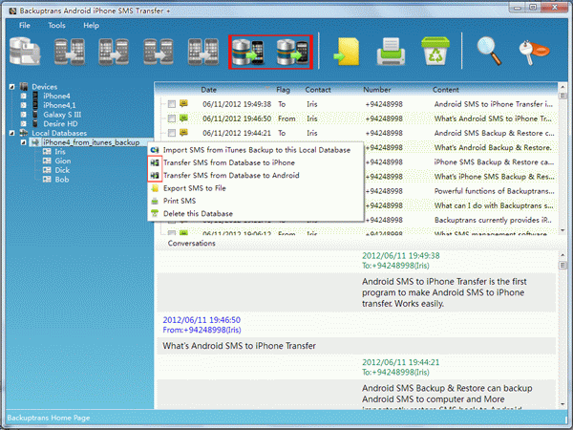This screenshot has height=430, width=573.
Task: Click the database-to-iPhone transfer toolbar icon
Action: (248, 52)
